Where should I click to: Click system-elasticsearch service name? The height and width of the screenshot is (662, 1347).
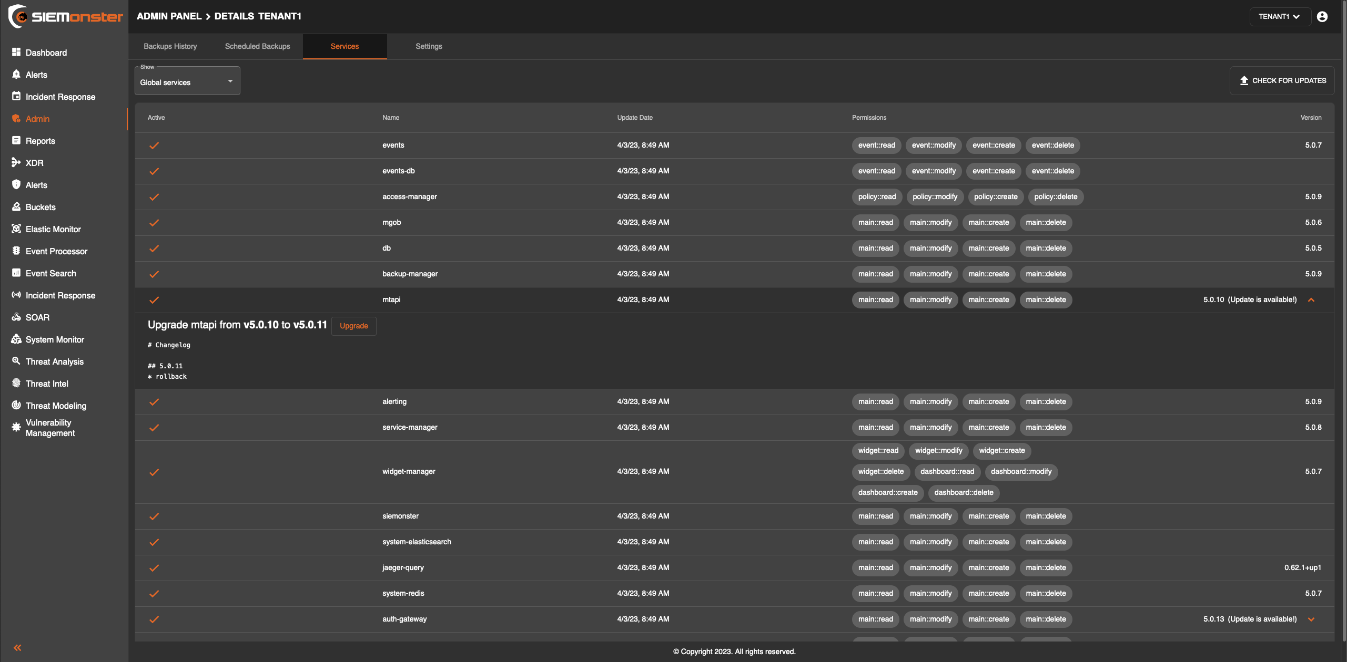point(417,542)
